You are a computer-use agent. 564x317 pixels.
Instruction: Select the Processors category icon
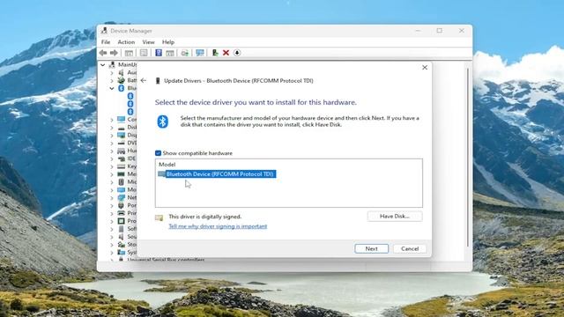coord(122,221)
